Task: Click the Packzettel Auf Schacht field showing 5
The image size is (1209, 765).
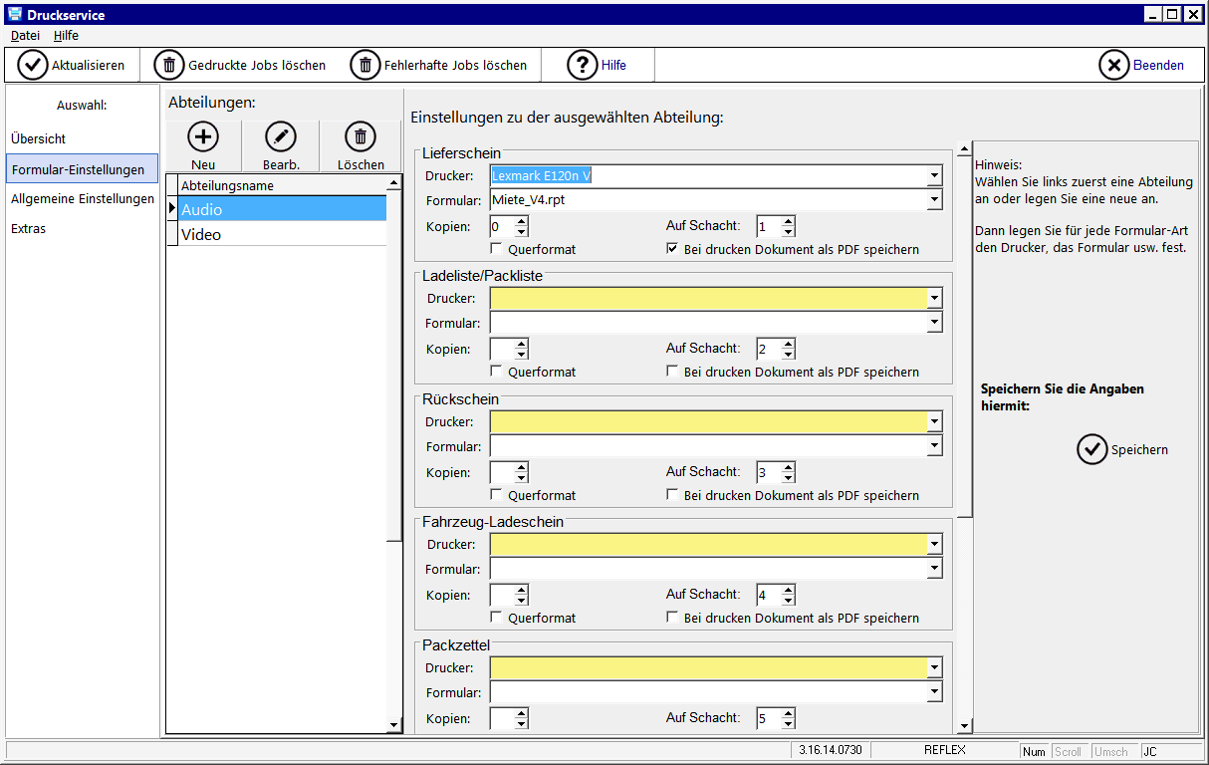Action: 768,718
